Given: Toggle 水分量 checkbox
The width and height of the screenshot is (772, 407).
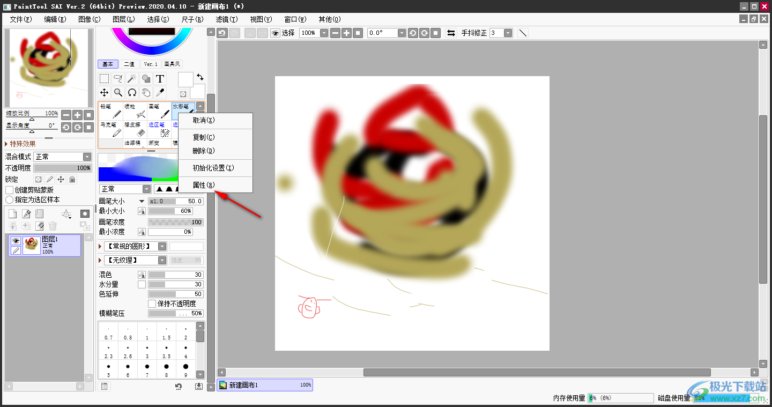Looking at the screenshot, I should (142, 284).
